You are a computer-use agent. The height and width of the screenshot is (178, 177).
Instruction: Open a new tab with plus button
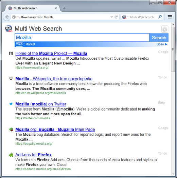[64, 8]
